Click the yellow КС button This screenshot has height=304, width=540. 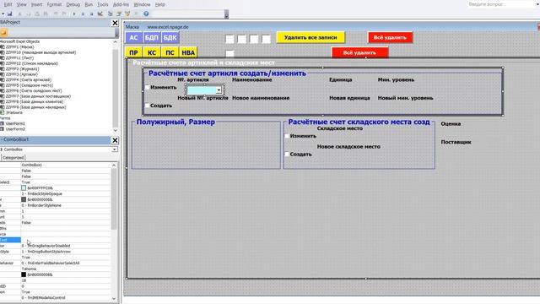[152, 52]
